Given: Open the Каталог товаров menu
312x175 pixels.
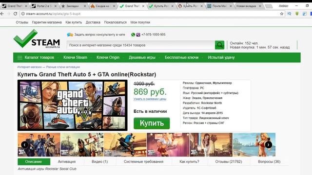Looking at the screenshot, I should click(39, 57).
